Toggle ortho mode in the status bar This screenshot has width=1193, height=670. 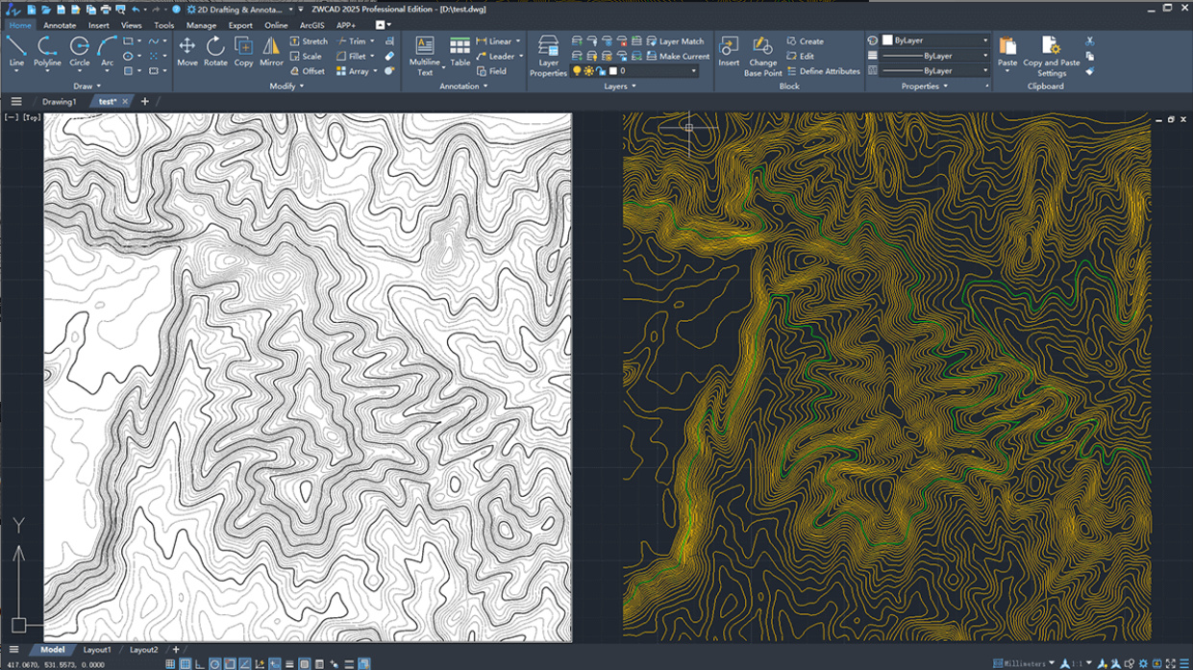click(x=200, y=664)
